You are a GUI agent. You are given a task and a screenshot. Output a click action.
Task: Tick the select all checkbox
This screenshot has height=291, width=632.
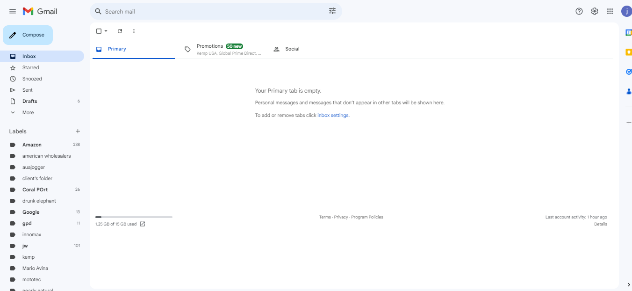pos(99,31)
